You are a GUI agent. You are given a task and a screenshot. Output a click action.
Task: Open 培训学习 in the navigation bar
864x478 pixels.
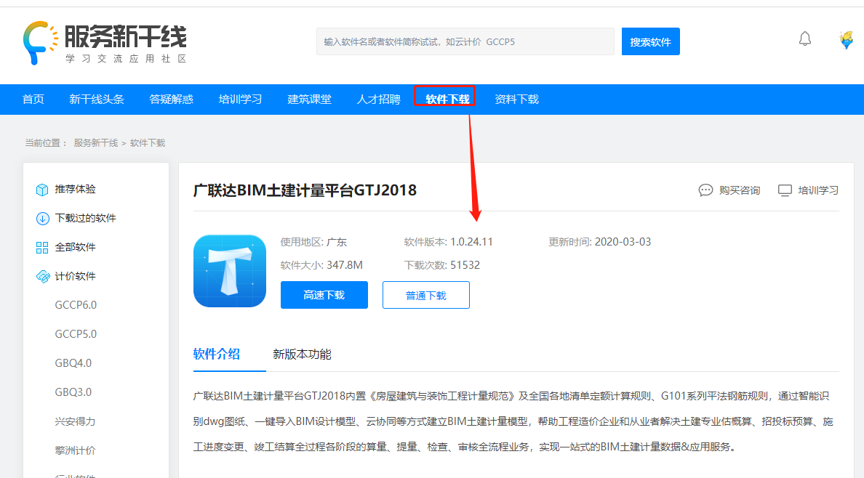tap(240, 99)
